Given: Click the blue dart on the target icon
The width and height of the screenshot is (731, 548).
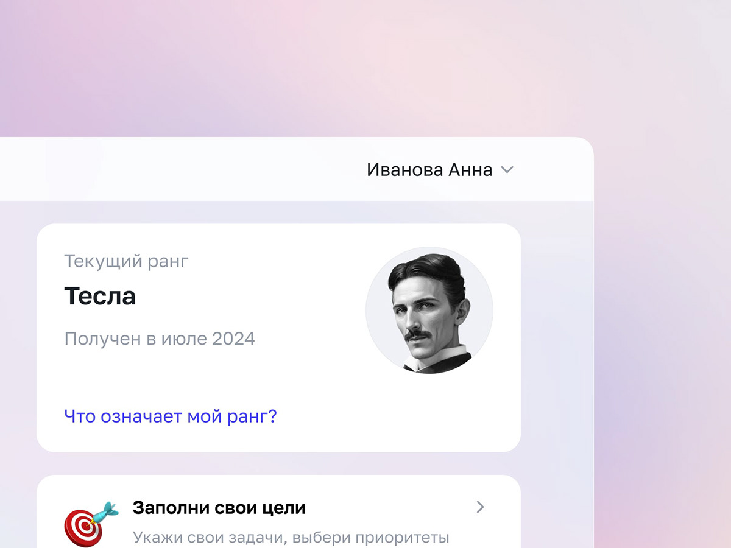Looking at the screenshot, I should pyautogui.click(x=105, y=511).
